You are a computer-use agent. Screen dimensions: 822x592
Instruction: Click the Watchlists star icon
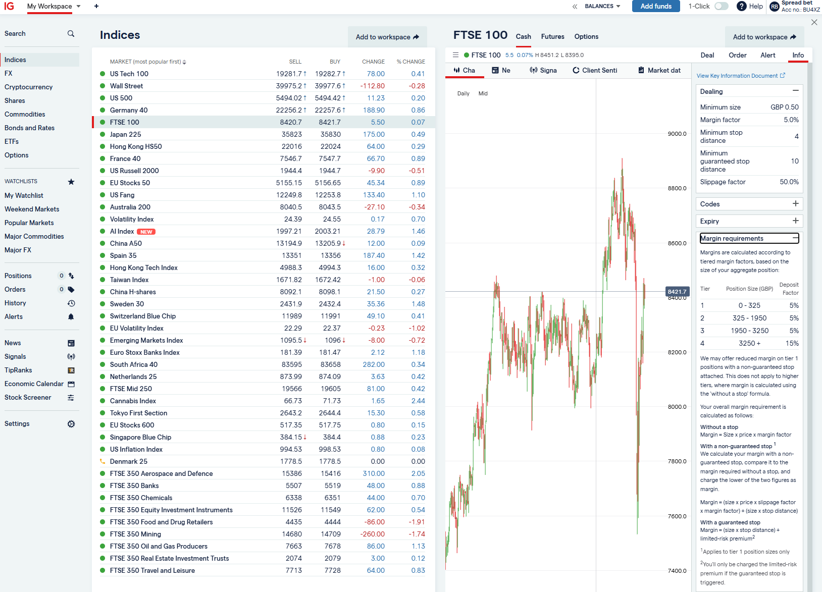point(71,182)
